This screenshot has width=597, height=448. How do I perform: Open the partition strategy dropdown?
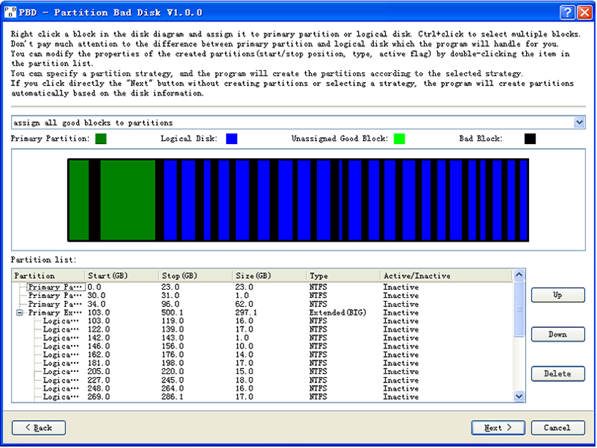[579, 122]
